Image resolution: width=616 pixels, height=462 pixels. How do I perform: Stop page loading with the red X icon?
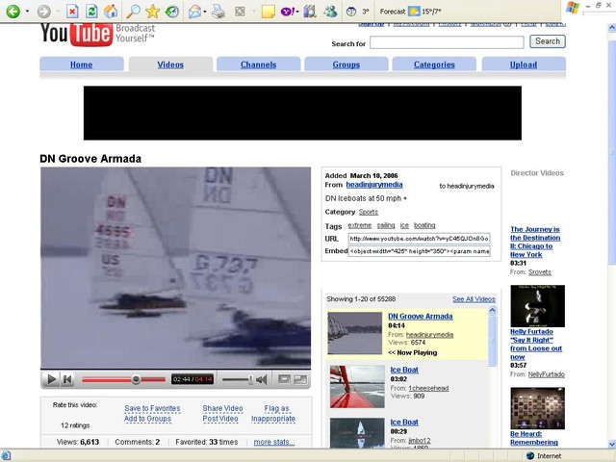point(72,12)
